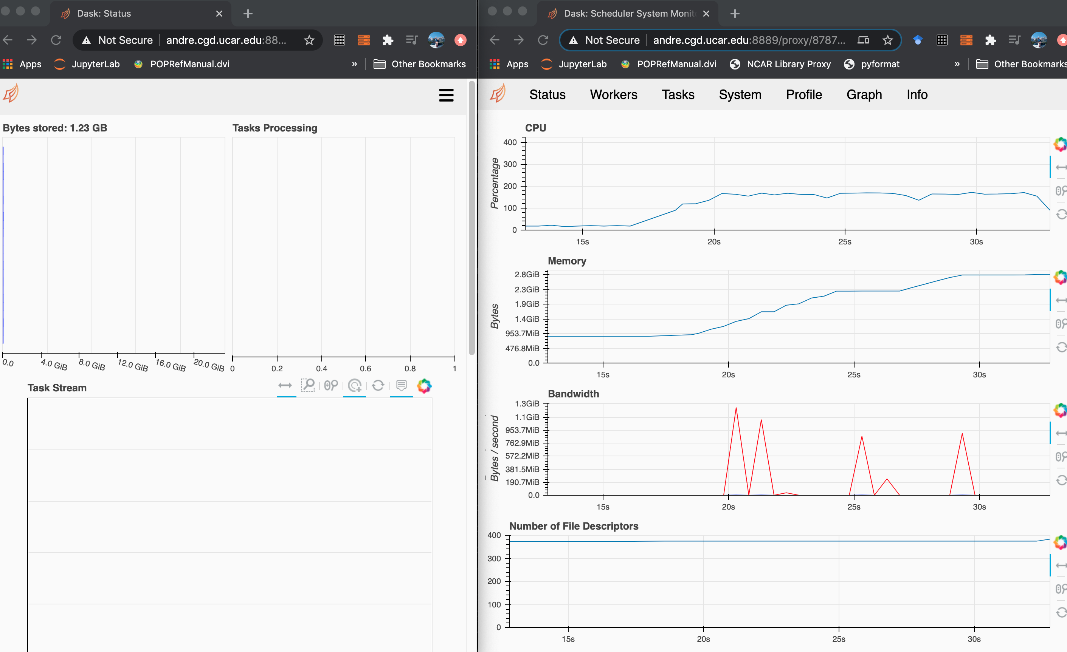This screenshot has height=652, width=1067.
Task: Open the Status page in Dask navbar
Action: (547, 95)
